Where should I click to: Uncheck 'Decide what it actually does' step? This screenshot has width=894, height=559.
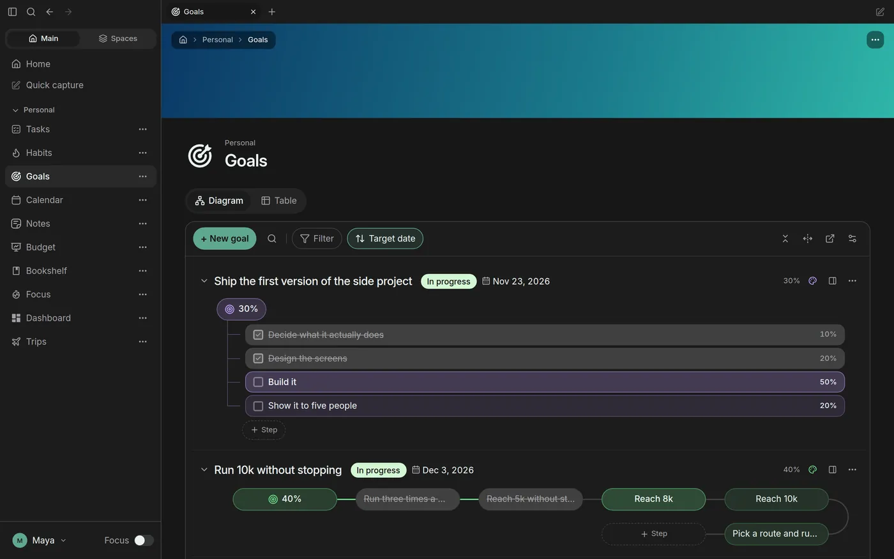[258, 335]
